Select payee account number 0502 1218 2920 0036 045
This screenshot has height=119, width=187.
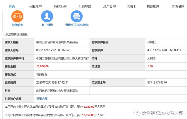[x=53, y=50]
